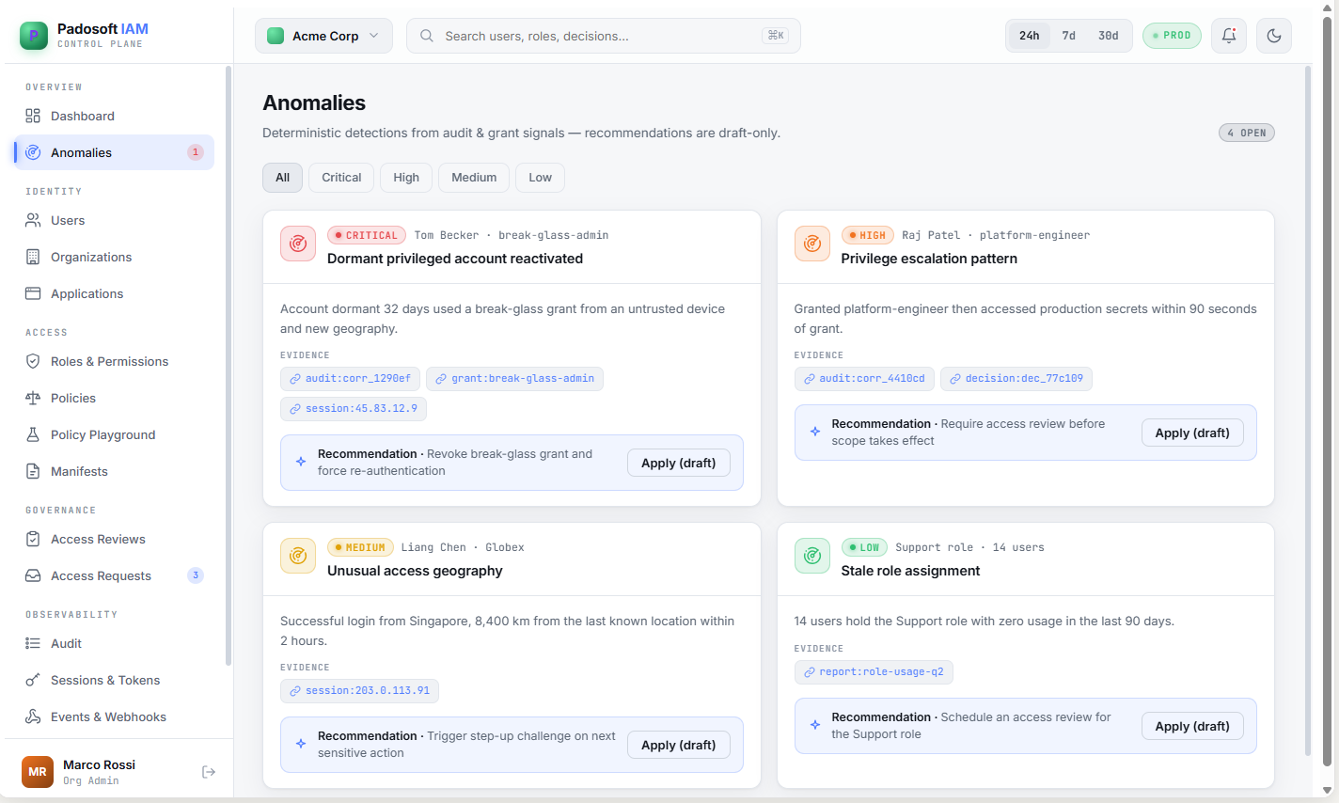Click the green radar icon on Stale role assignment card

pyautogui.click(x=812, y=556)
